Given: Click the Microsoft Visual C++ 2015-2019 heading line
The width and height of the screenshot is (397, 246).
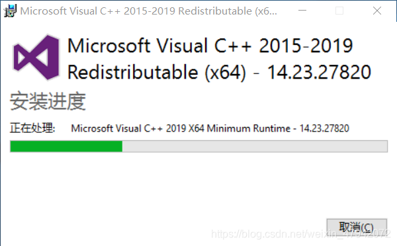Looking at the screenshot, I should (210, 46).
